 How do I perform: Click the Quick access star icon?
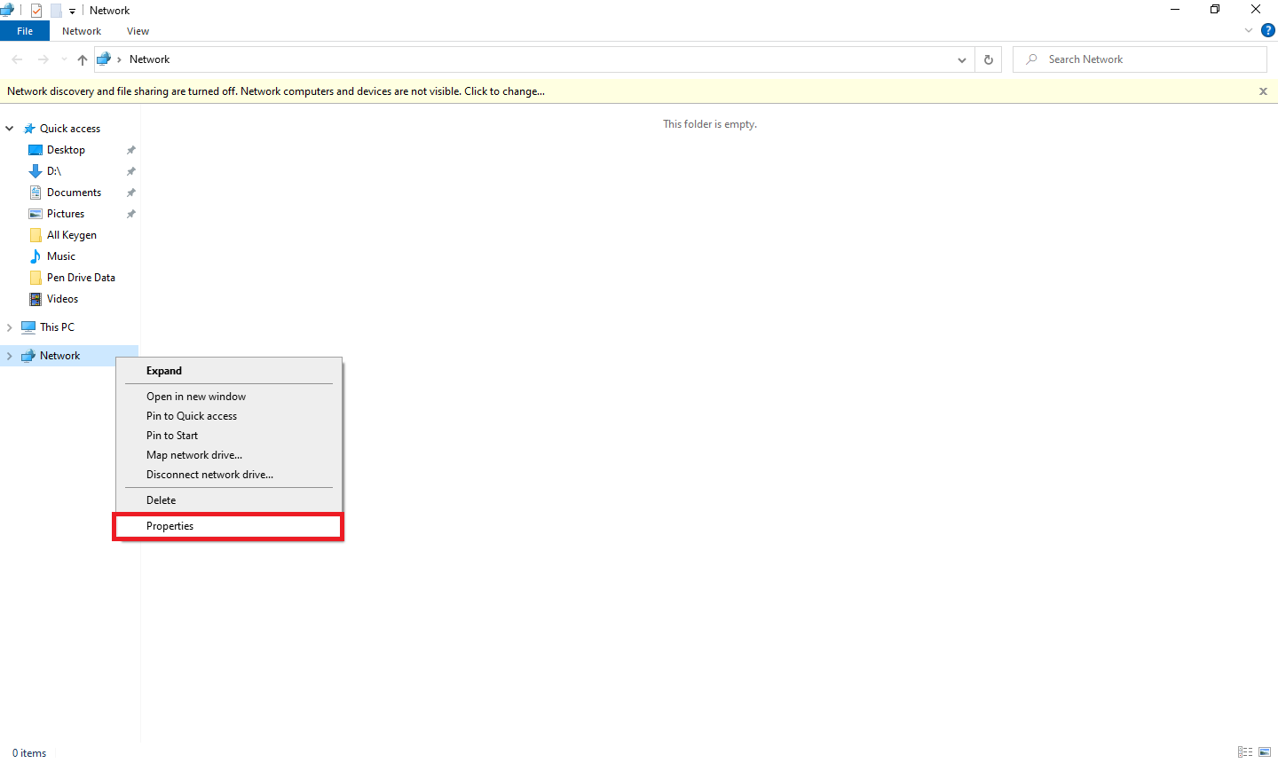tap(29, 129)
